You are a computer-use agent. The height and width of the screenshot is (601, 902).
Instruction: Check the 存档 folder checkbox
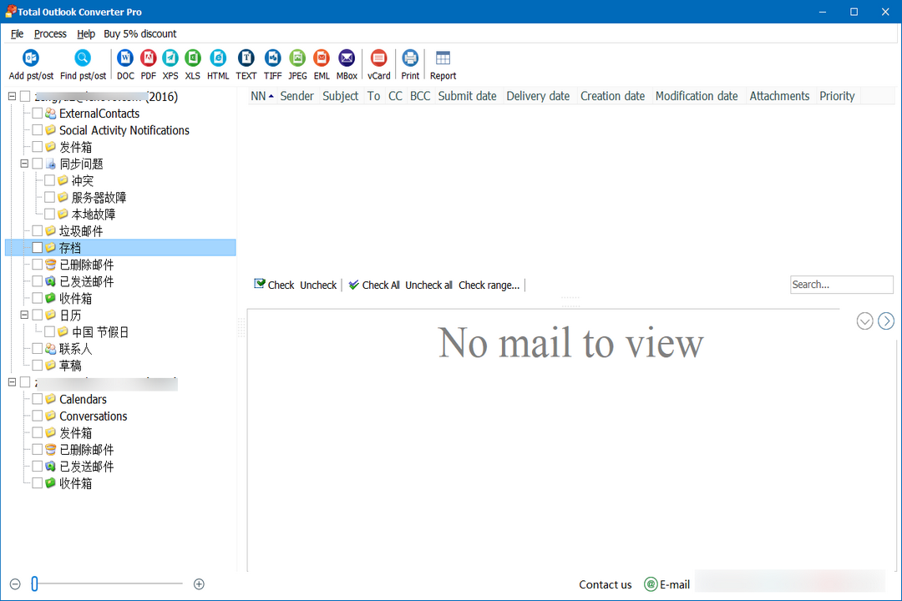click(37, 247)
